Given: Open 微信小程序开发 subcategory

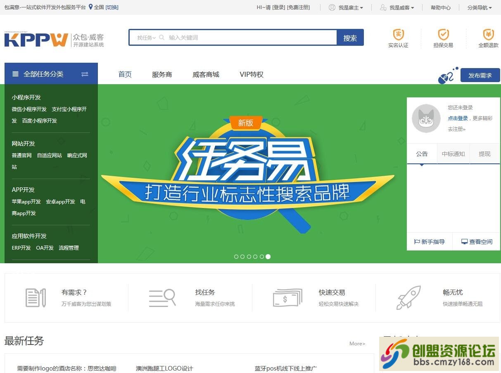Looking at the screenshot, I should [x=29, y=109].
